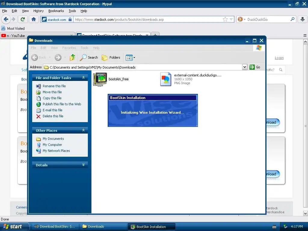This screenshot has height=231, width=308.
Task: Click Copy this file
Action: [52, 98]
